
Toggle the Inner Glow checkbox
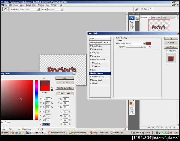click(x=91, y=56)
